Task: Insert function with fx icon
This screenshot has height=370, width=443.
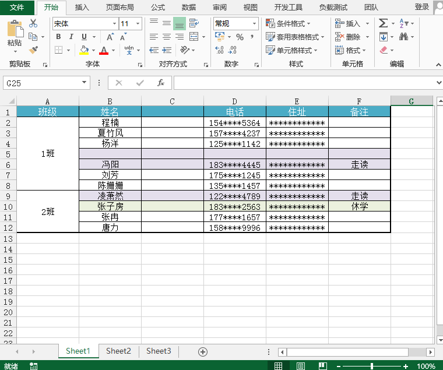Action: point(161,83)
